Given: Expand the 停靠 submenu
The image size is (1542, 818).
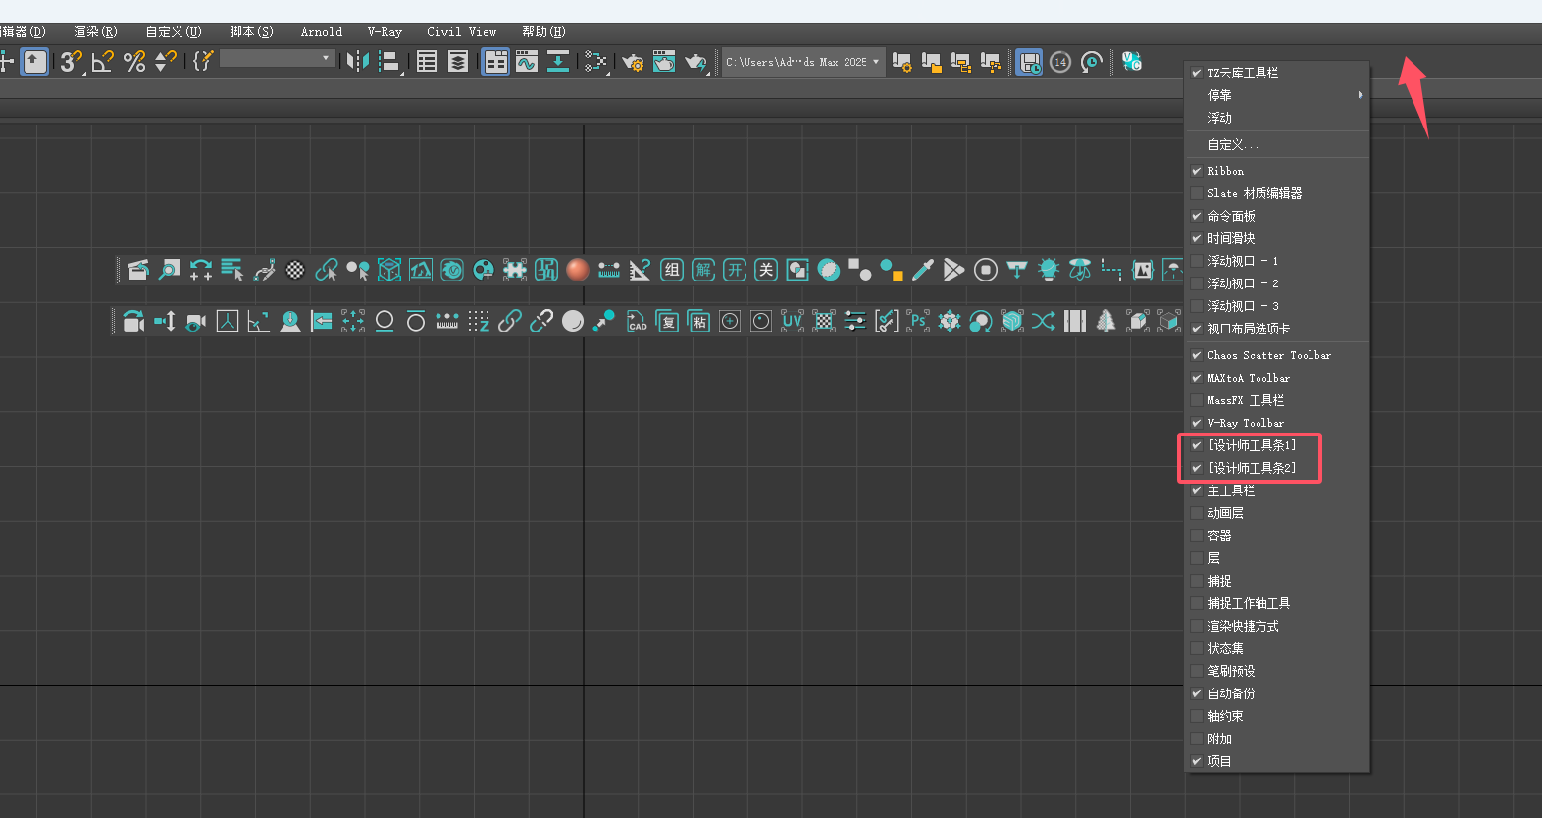Looking at the screenshot, I should (1277, 95).
